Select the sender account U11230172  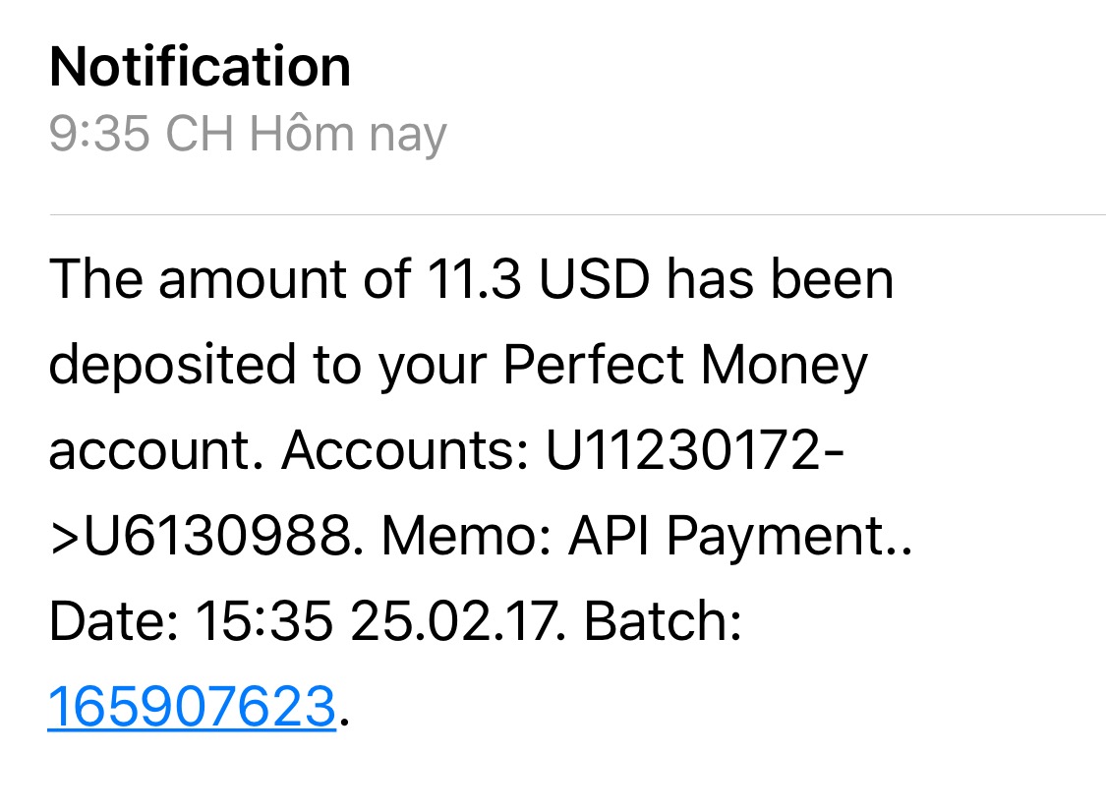point(679,451)
